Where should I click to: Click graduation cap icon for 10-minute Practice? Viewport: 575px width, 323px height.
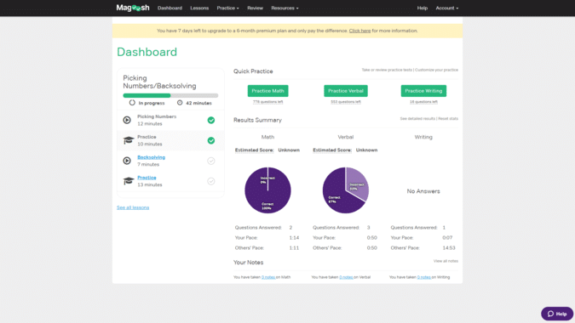pyautogui.click(x=129, y=140)
